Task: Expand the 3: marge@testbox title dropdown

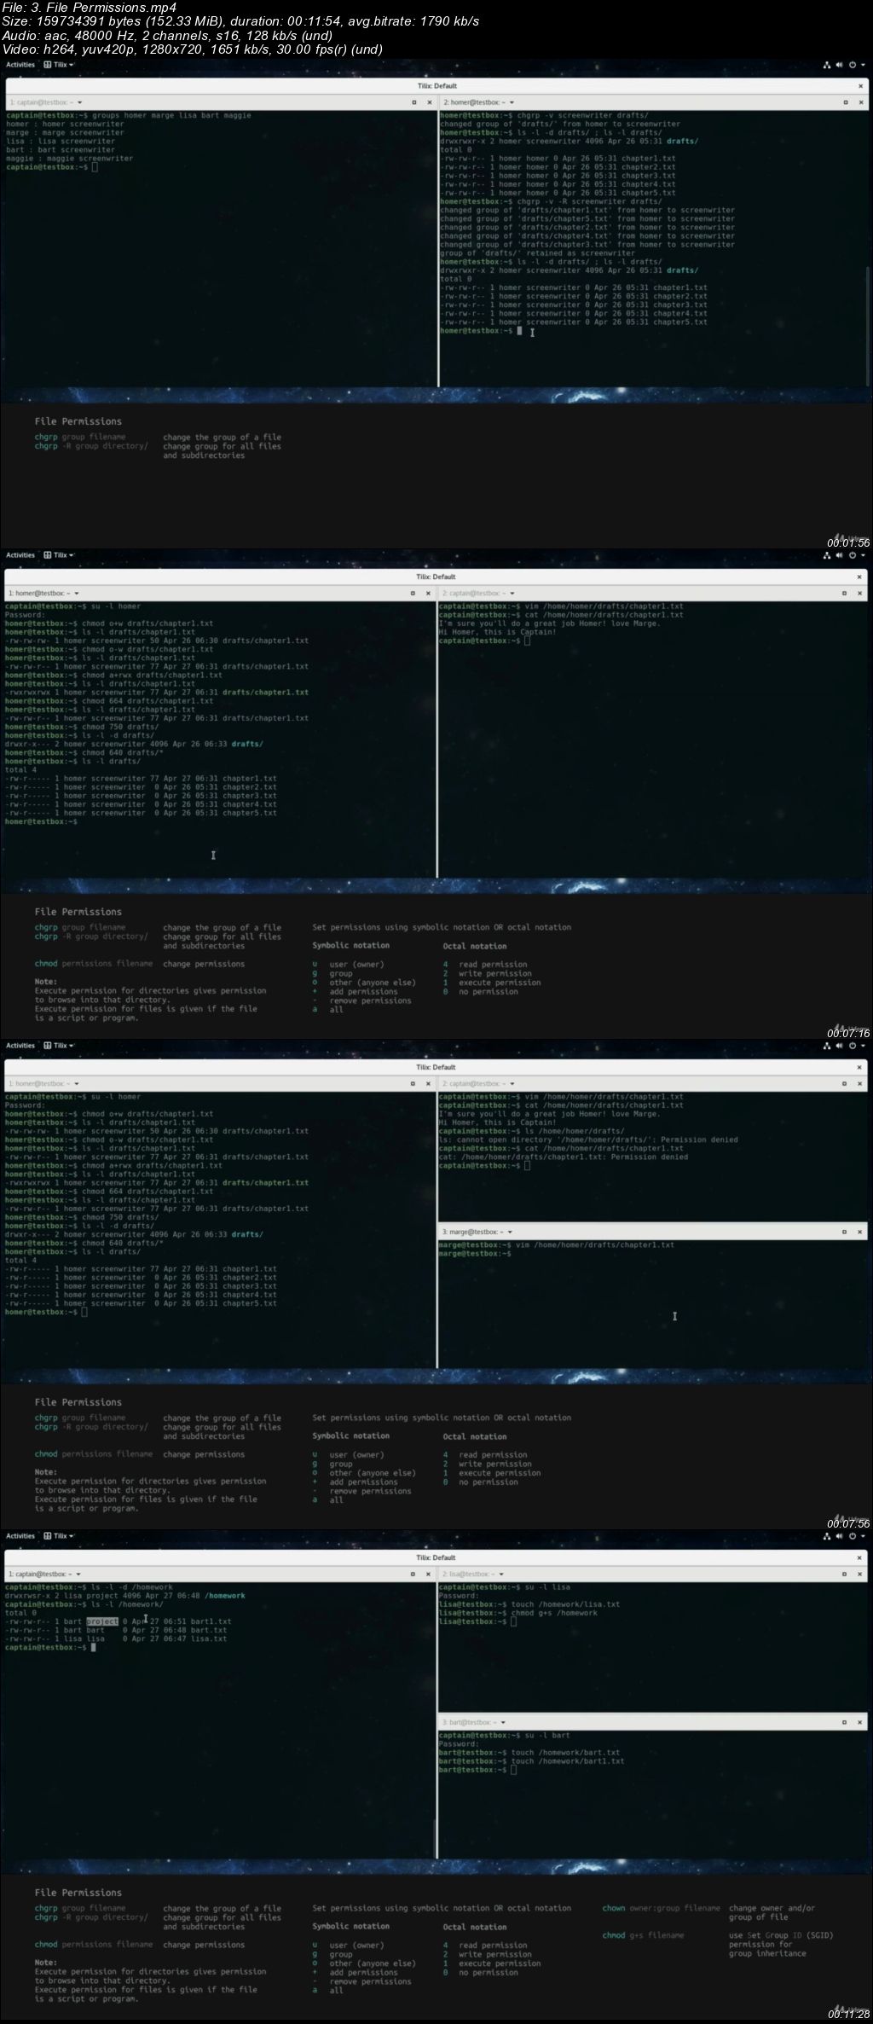Action: [x=510, y=1232]
